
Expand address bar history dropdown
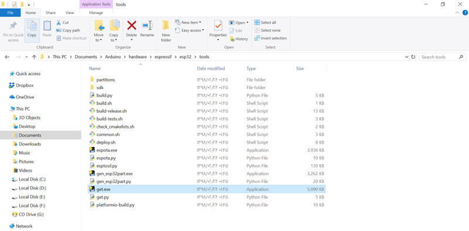[406, 57]
